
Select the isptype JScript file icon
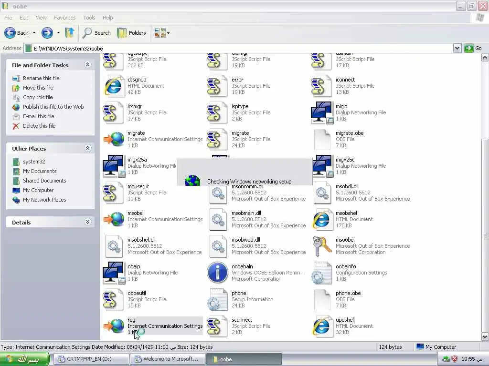(x=217, y=112)
